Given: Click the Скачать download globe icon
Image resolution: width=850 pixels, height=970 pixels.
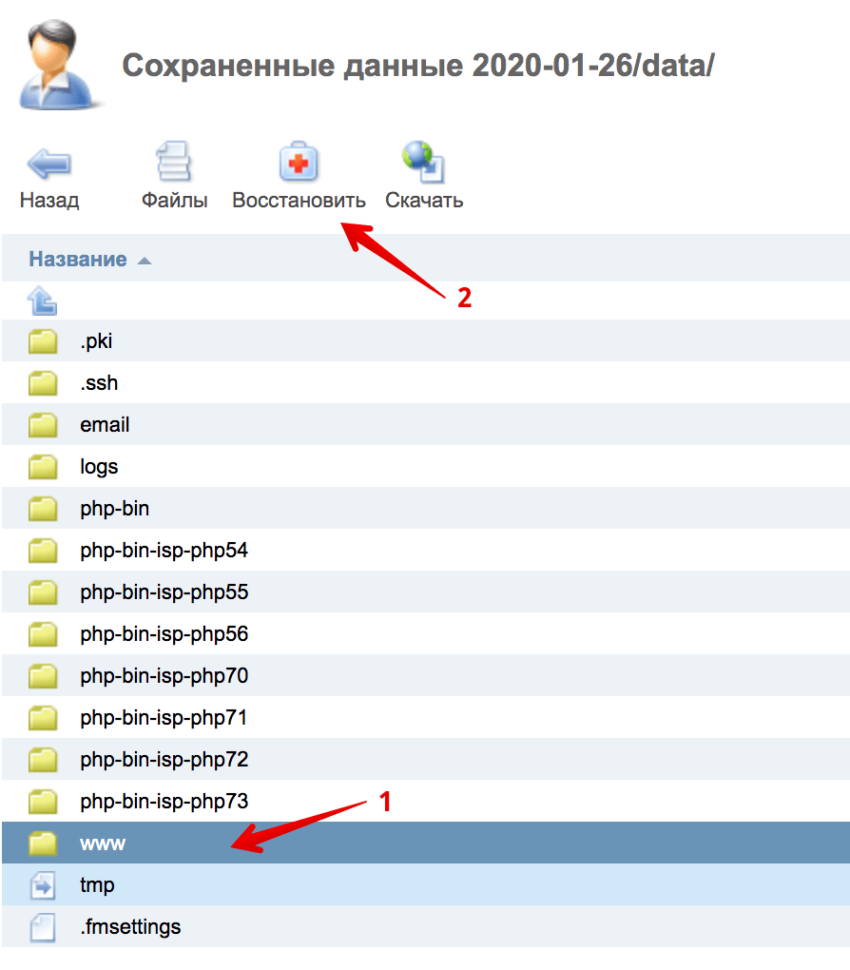Looking at the screenshot, I should [424, 162].
